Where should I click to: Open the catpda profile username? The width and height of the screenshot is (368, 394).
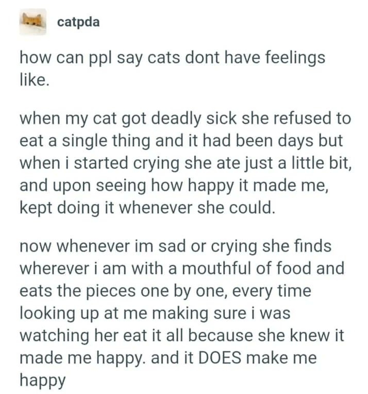(x=78, y=23)
